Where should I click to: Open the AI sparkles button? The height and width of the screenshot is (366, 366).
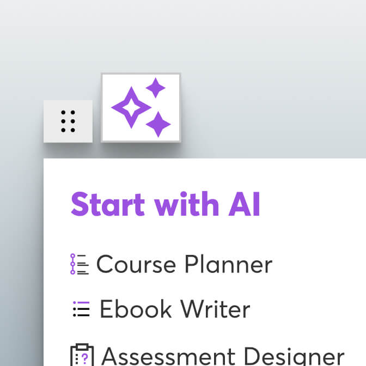pyautogui.click(x=141, y=107)
